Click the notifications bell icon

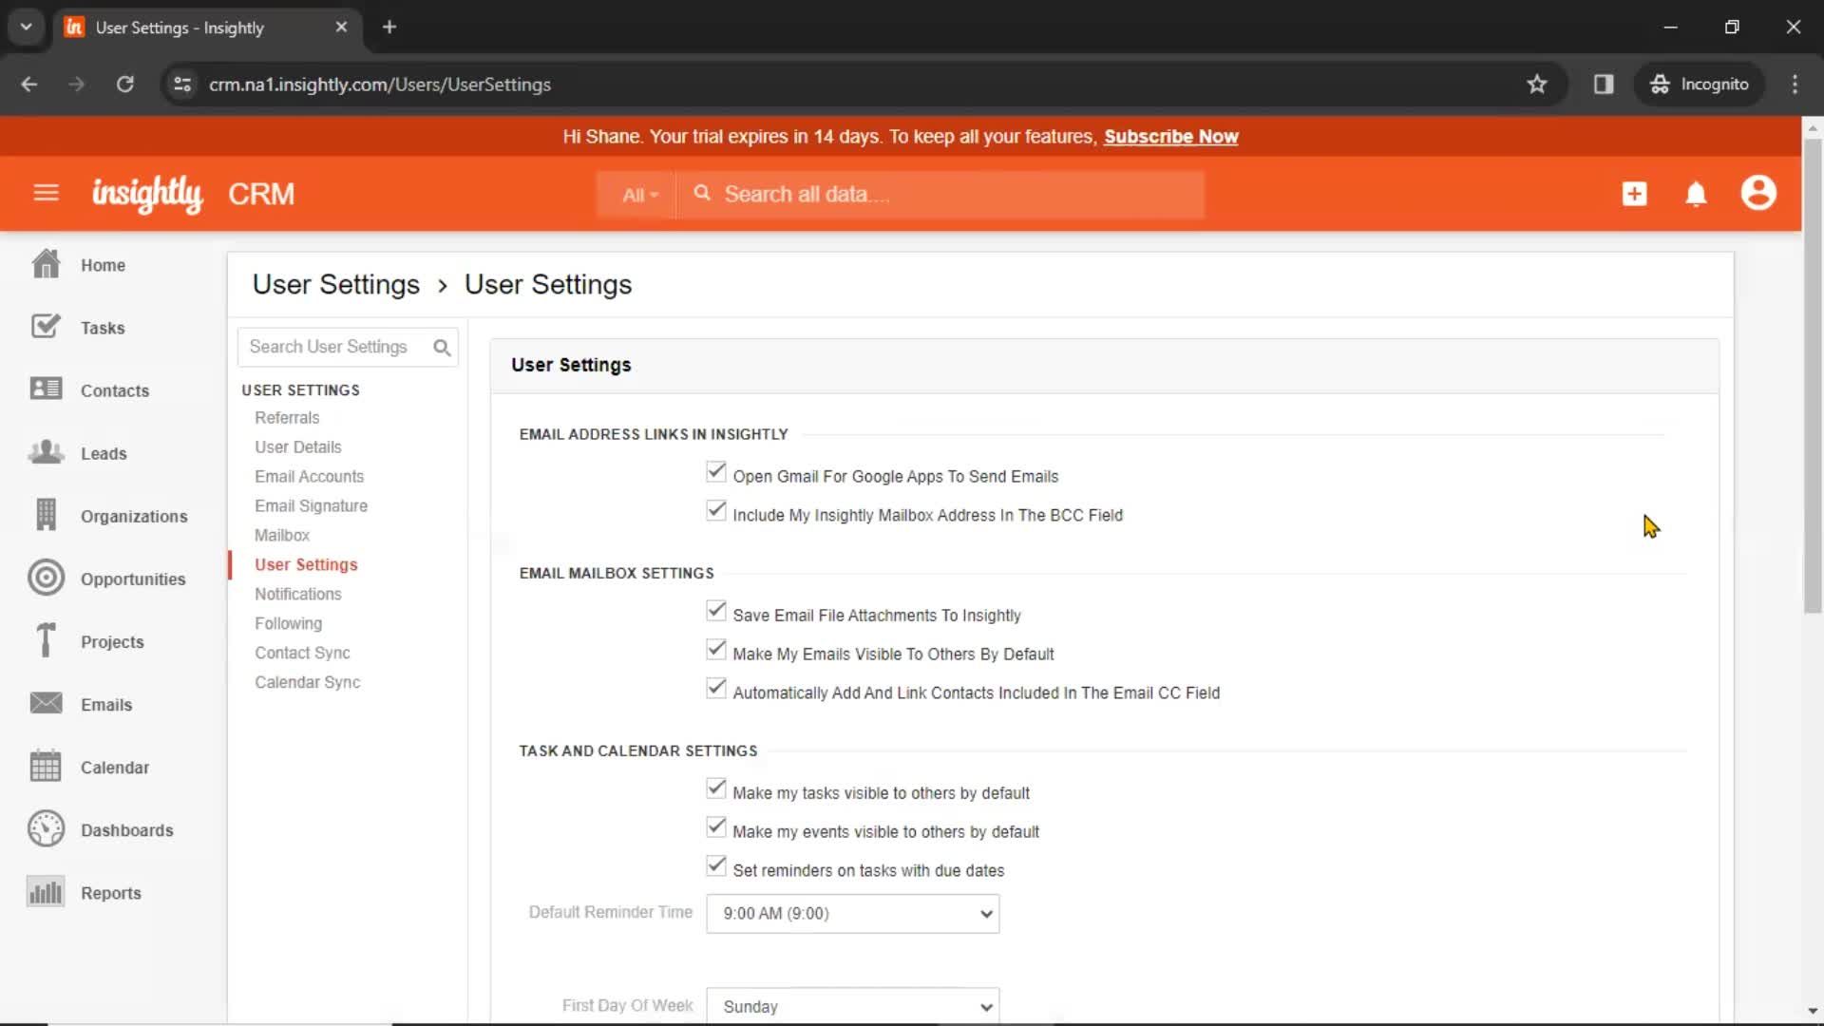(1696, 194)
